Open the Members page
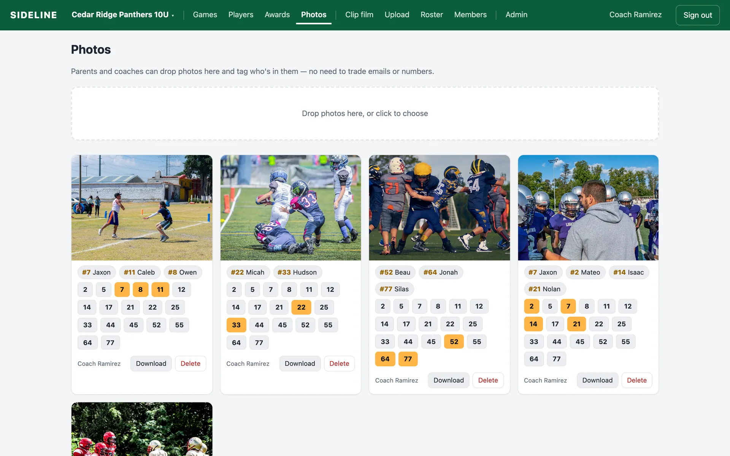730x456 pixels. 470,15
